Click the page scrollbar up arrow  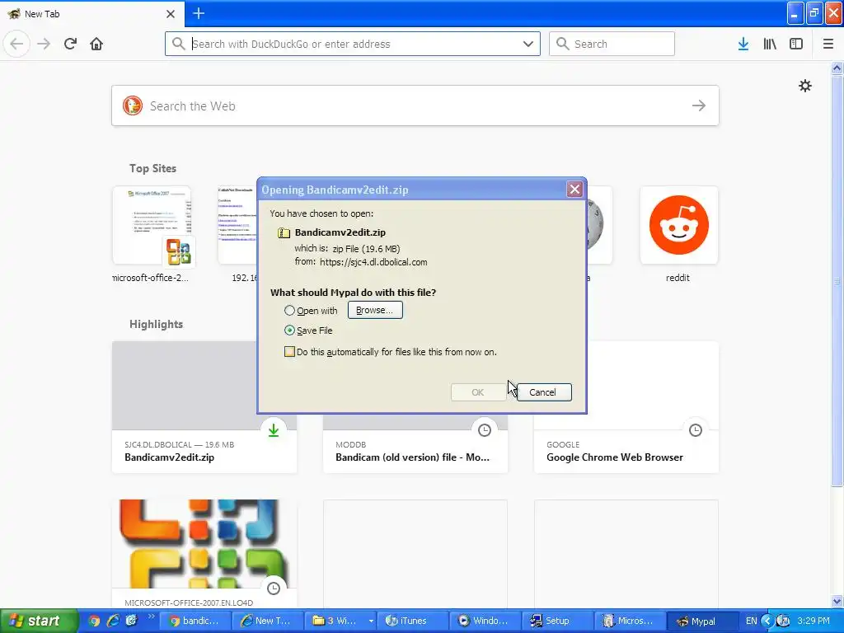click(x=837, y=68)
